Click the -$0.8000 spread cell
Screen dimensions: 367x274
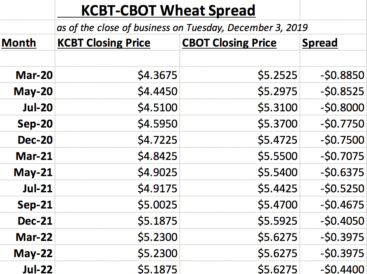click(333, 107)
